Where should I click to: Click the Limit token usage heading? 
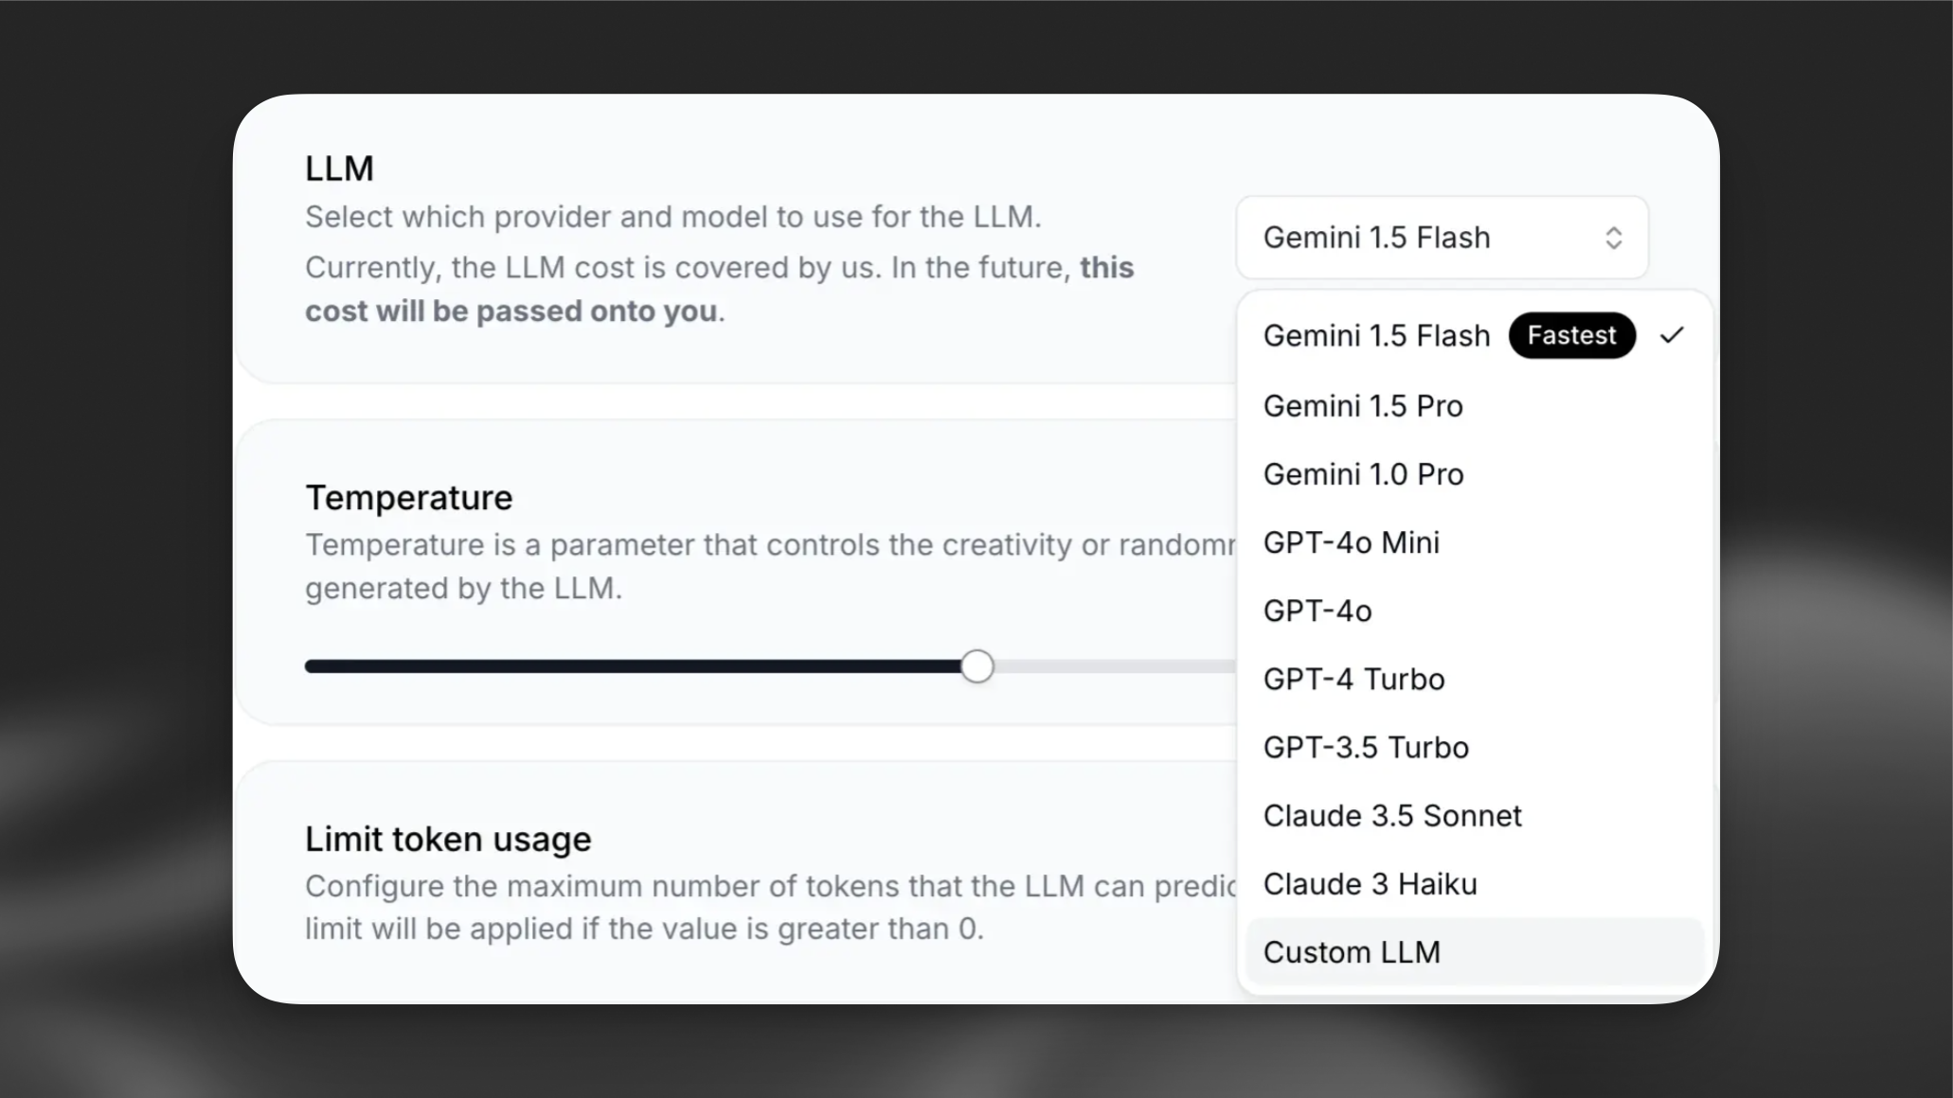tap(447, 839)
